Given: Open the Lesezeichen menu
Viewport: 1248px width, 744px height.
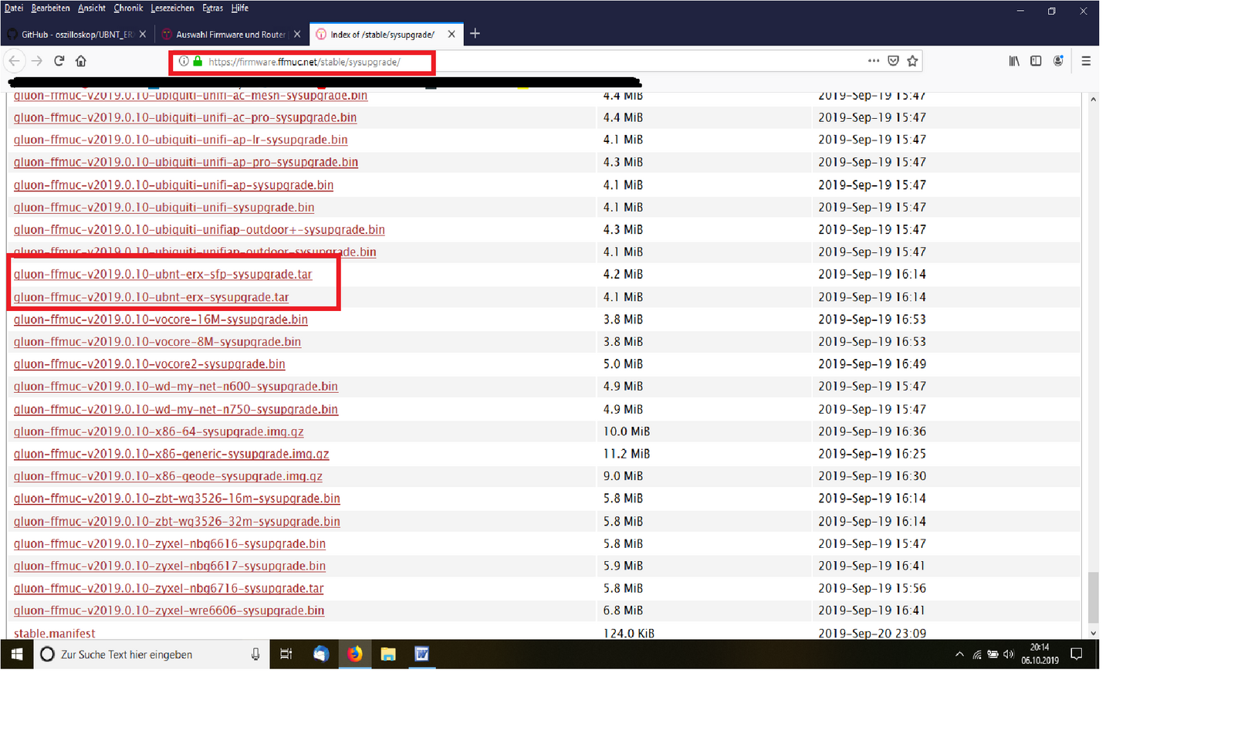Looking at the screenshot, I should coord(172,8).
